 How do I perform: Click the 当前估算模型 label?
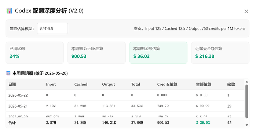tap(22, 29)
